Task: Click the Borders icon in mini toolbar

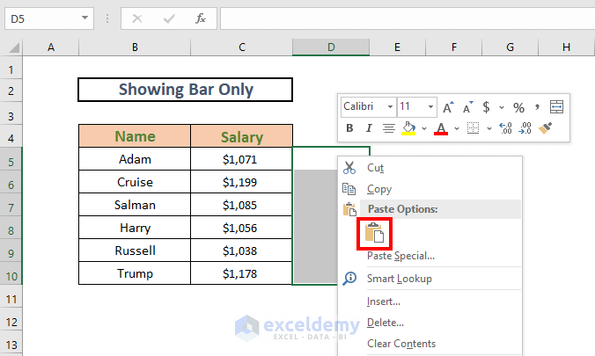Action: point(473,128)
